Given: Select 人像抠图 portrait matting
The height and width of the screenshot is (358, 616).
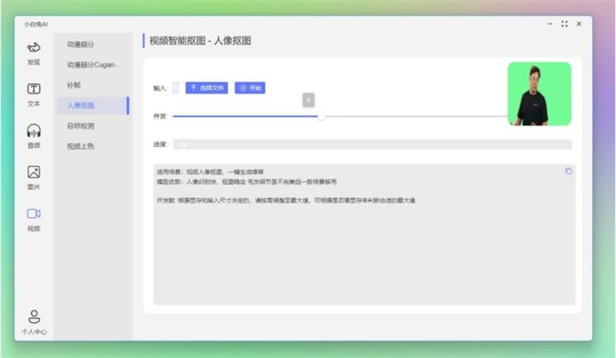Looking at the screenshot, I should pos(92,105).
